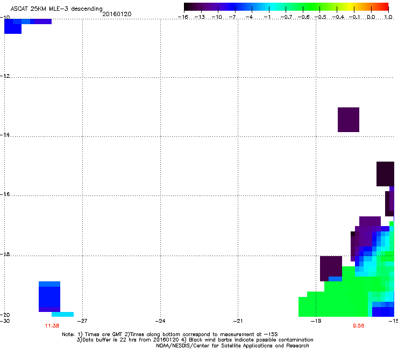398x349 pixels.
Task: Click the NOAA/NESDIS credit line
Action: (x=232, y=346)
